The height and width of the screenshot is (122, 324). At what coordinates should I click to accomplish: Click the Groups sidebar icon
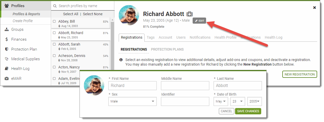(7, 29)
